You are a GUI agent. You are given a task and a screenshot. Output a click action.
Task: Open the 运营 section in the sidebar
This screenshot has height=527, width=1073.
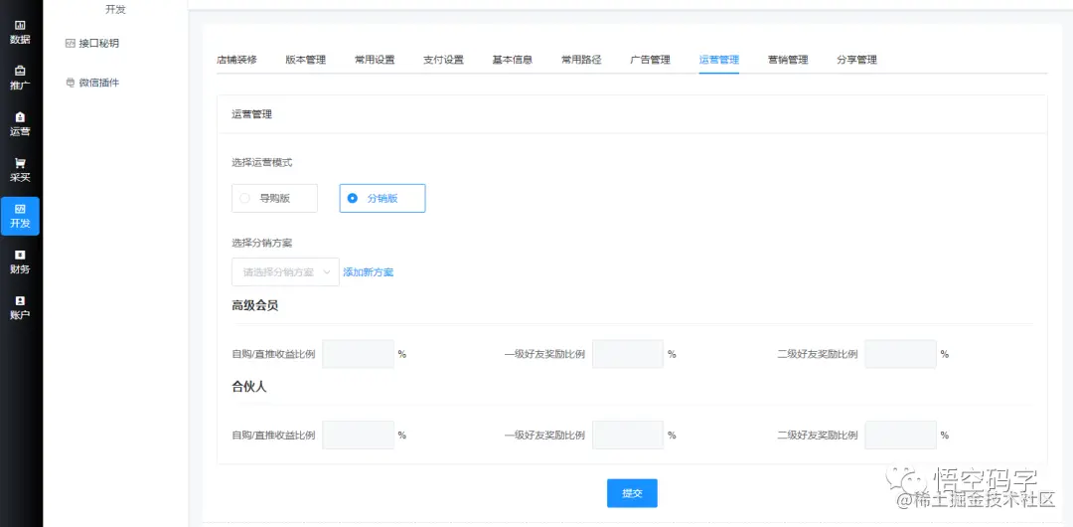pos(20,124)
